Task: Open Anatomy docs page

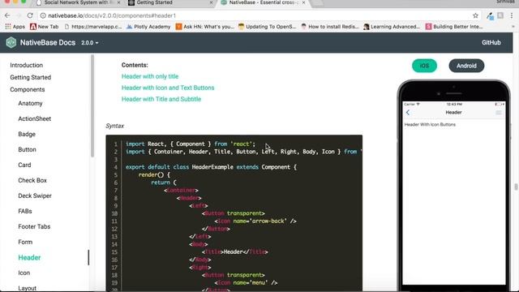Action: pos(31,103)
